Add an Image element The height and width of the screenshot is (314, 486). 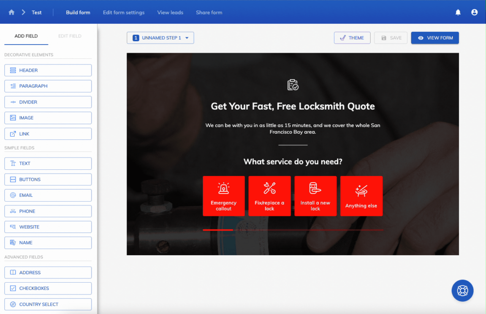[48, 118]
